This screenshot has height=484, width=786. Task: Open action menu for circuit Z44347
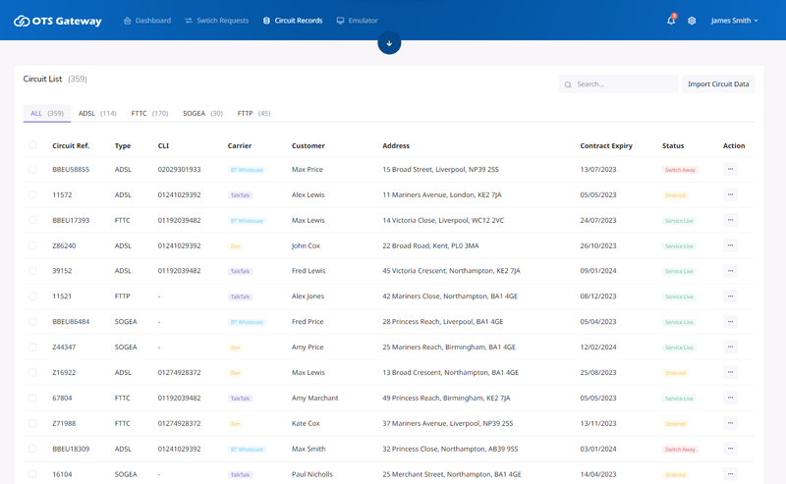(x=730, y=347)
